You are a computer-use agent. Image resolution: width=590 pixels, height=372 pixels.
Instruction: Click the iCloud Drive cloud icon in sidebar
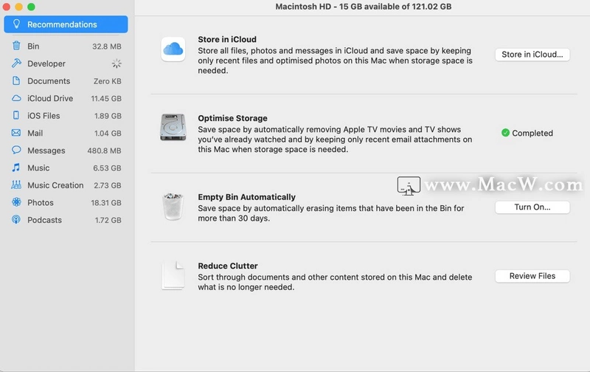(16, 98)
